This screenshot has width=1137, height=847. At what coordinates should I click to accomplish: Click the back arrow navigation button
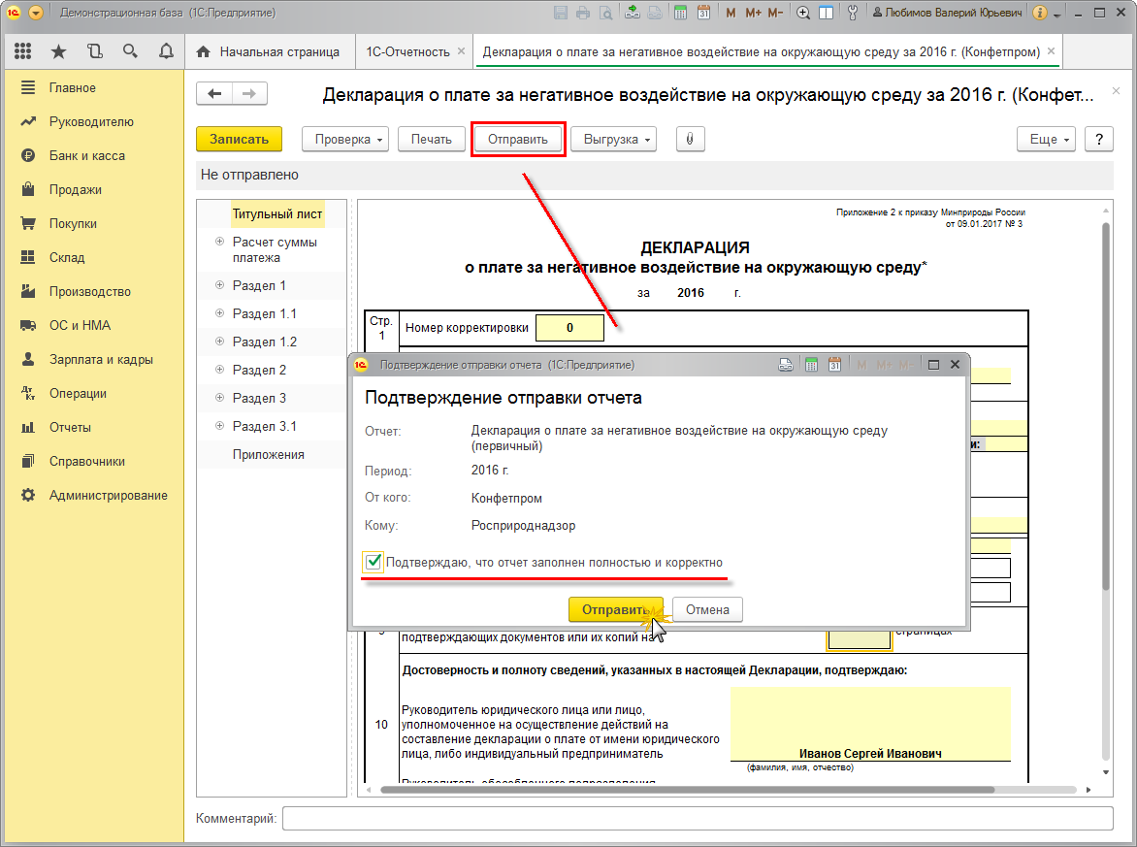tap(214, 93)
